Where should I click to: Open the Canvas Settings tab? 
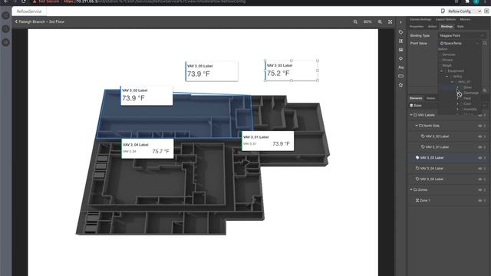[x=420, y=19]
